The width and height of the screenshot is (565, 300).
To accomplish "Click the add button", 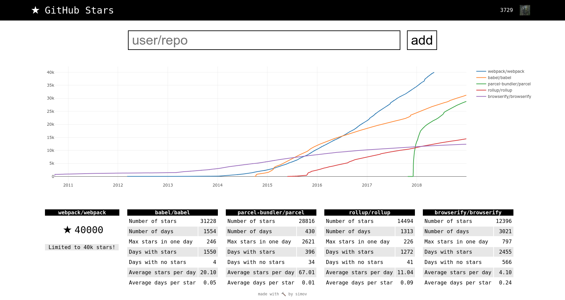I will click(x=422, y=40).
